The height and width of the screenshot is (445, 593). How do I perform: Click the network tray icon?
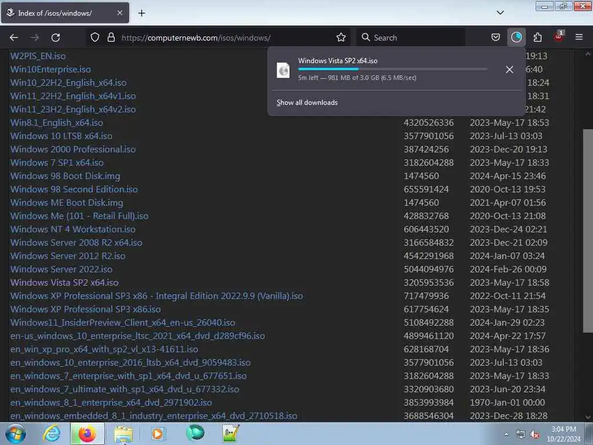click(x=521, y=435)
